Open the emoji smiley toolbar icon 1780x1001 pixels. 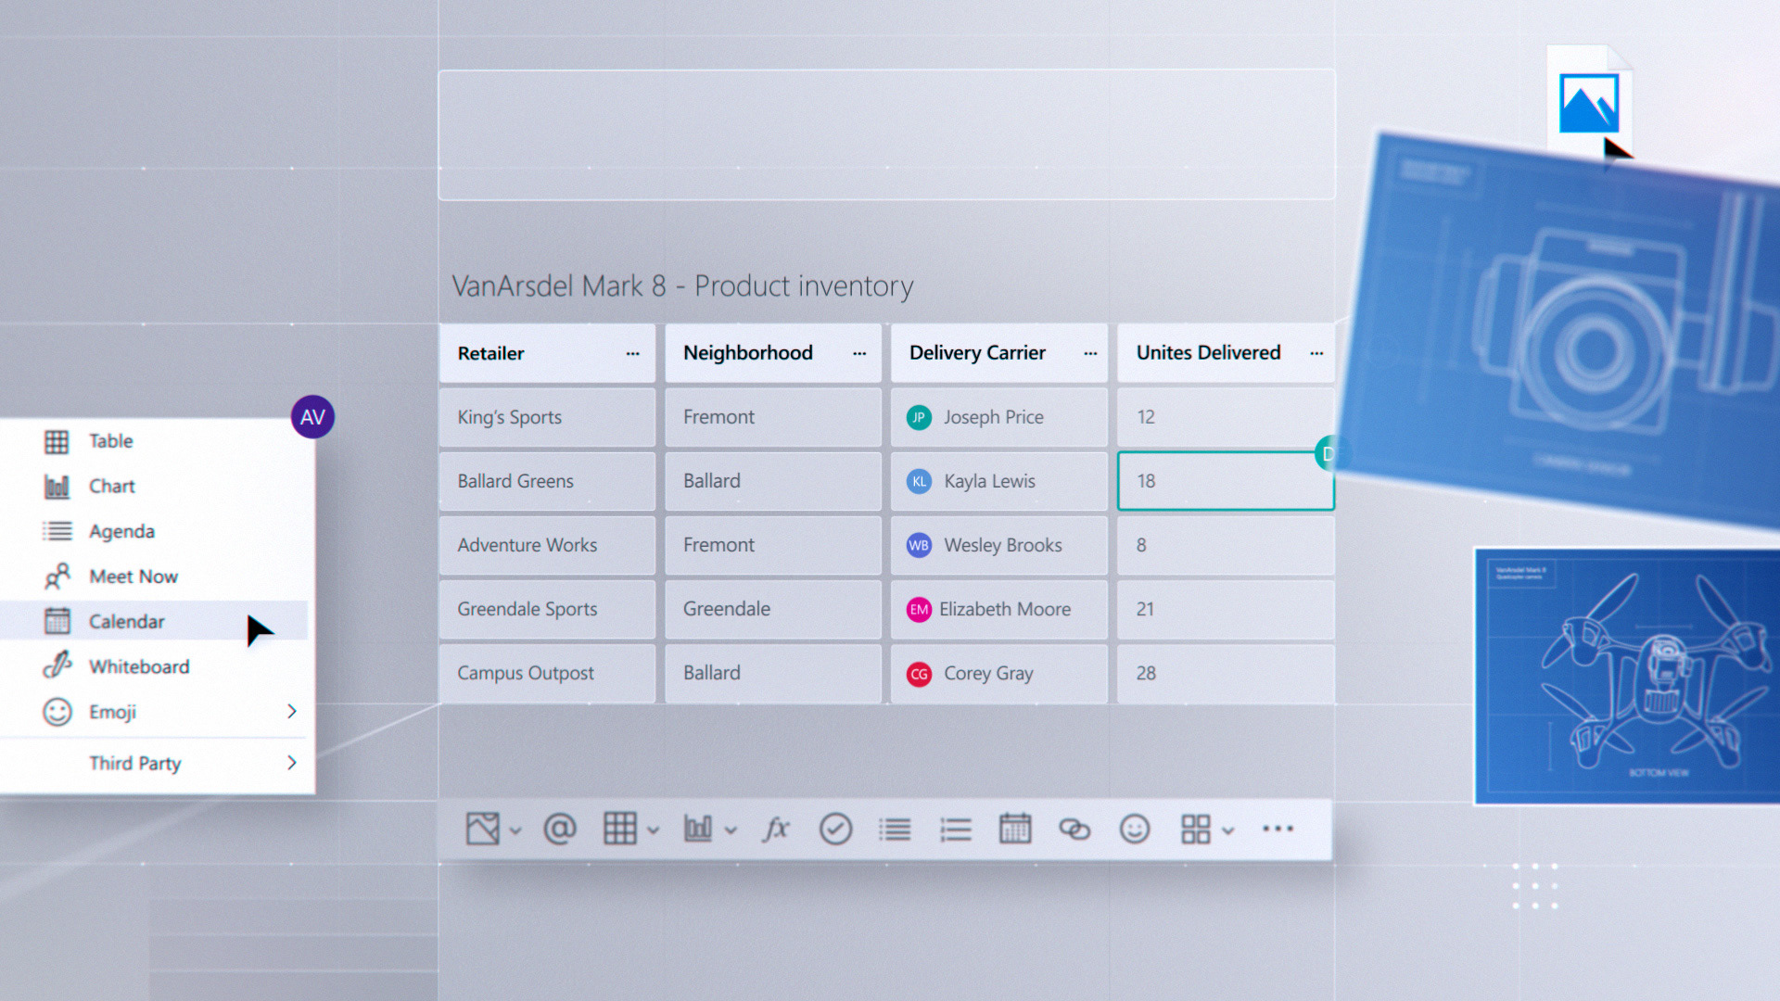[1134, 829]
